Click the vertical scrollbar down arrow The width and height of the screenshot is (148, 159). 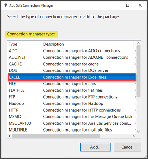pyautogui.click(x=139, y=132)
